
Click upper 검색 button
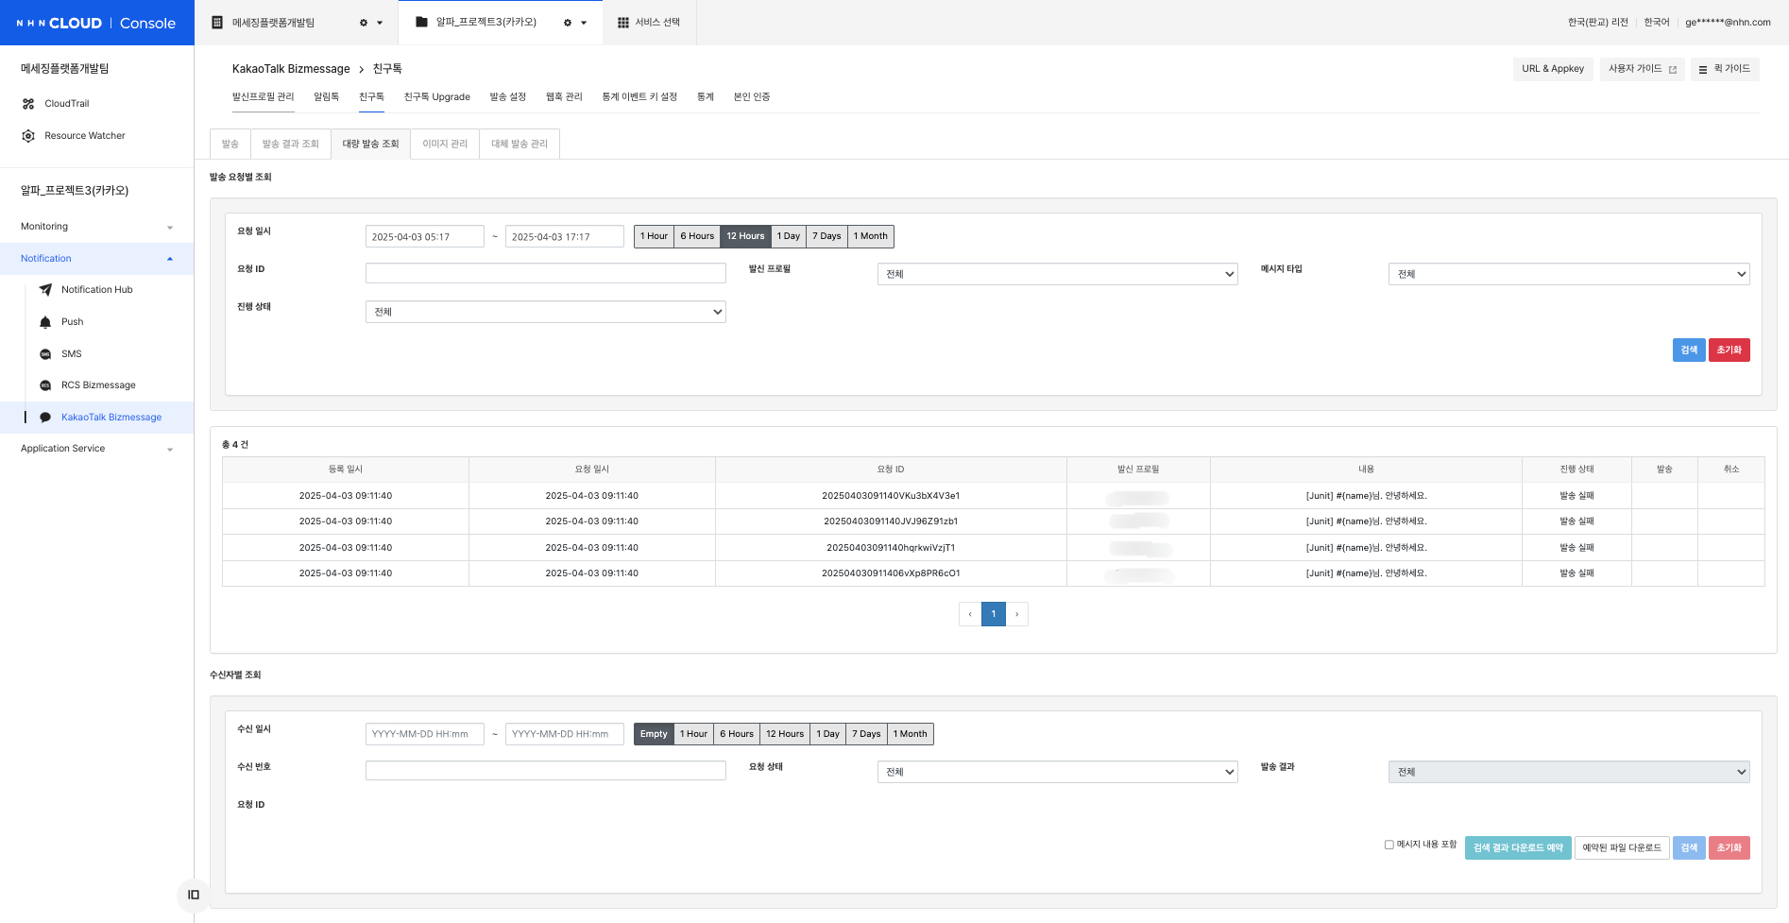click(1689, 350)
